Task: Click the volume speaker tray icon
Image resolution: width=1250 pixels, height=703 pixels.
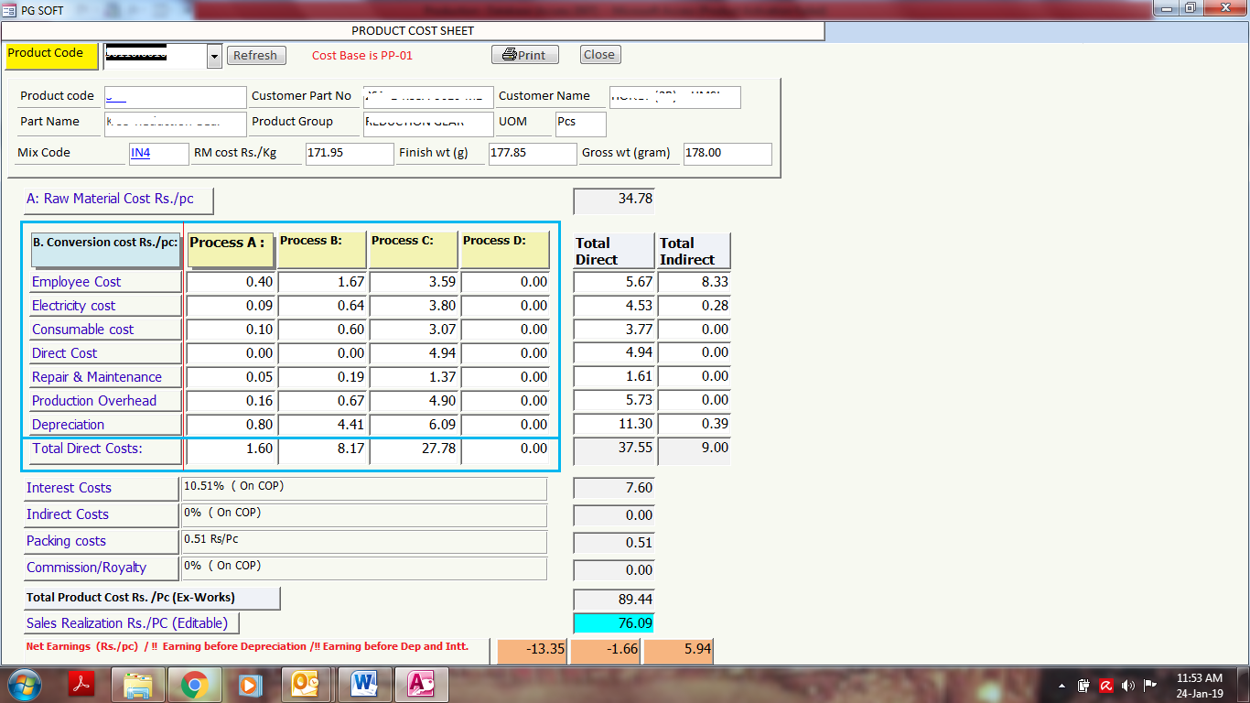Action: [1128, 686]
